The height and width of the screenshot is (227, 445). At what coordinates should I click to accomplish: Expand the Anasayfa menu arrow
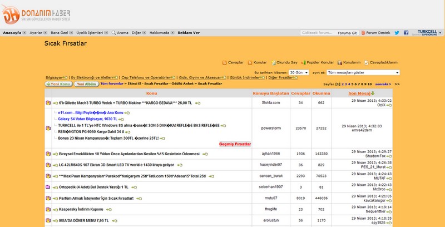[x=24, y=33]
